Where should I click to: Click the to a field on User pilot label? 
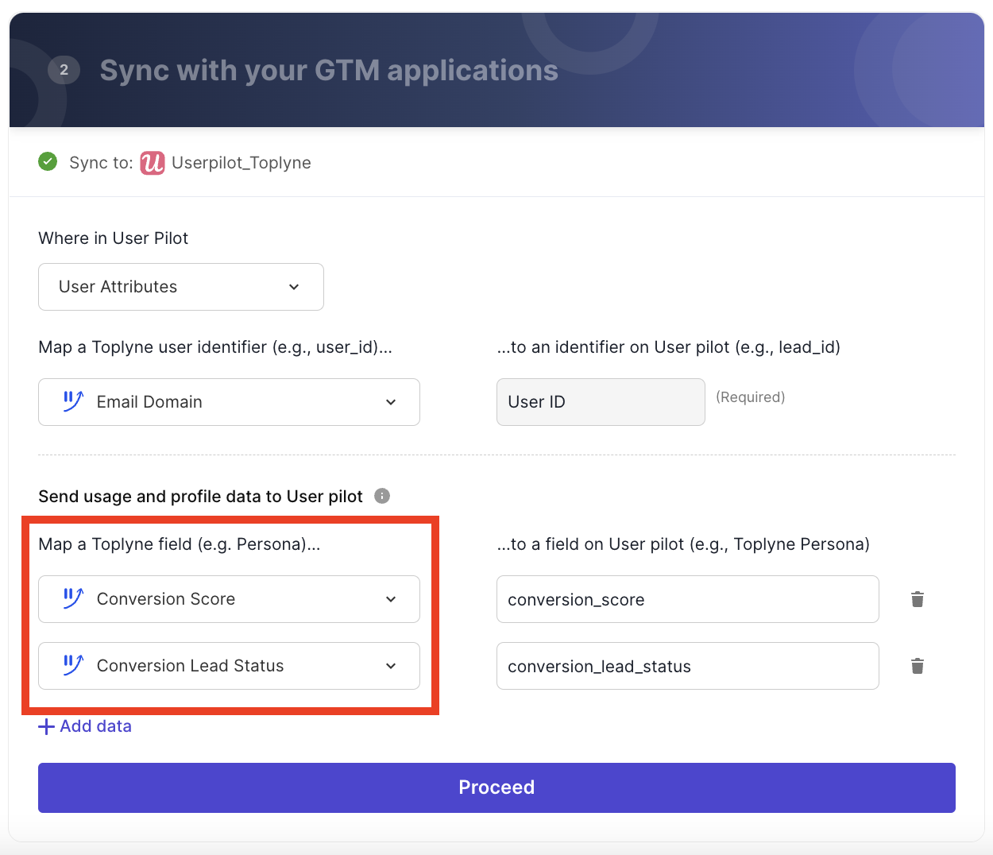pyautogui.click(x=683, y=544)
